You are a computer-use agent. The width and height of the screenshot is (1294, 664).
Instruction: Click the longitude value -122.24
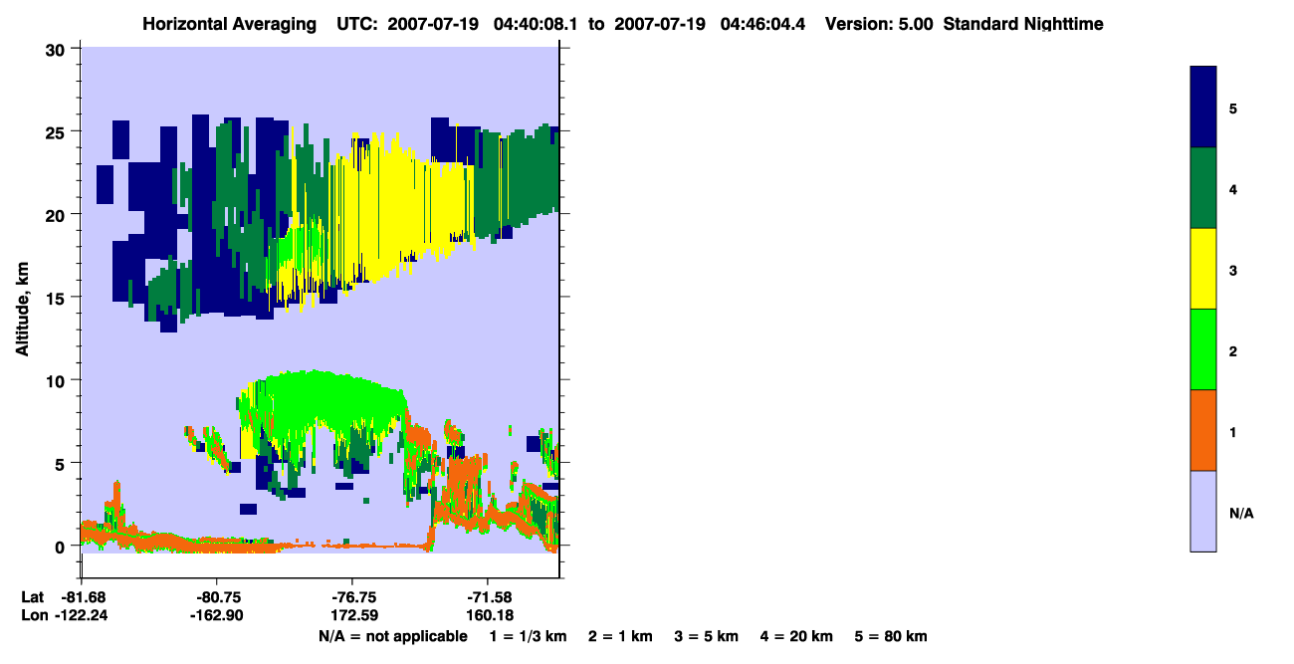point(82,616)
